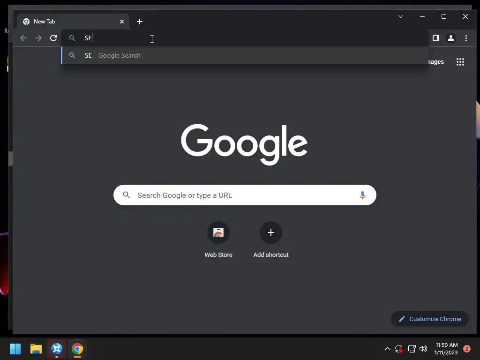Click the search icon in suggestion row
Screen dimensions: 480x360
point(72,55)
